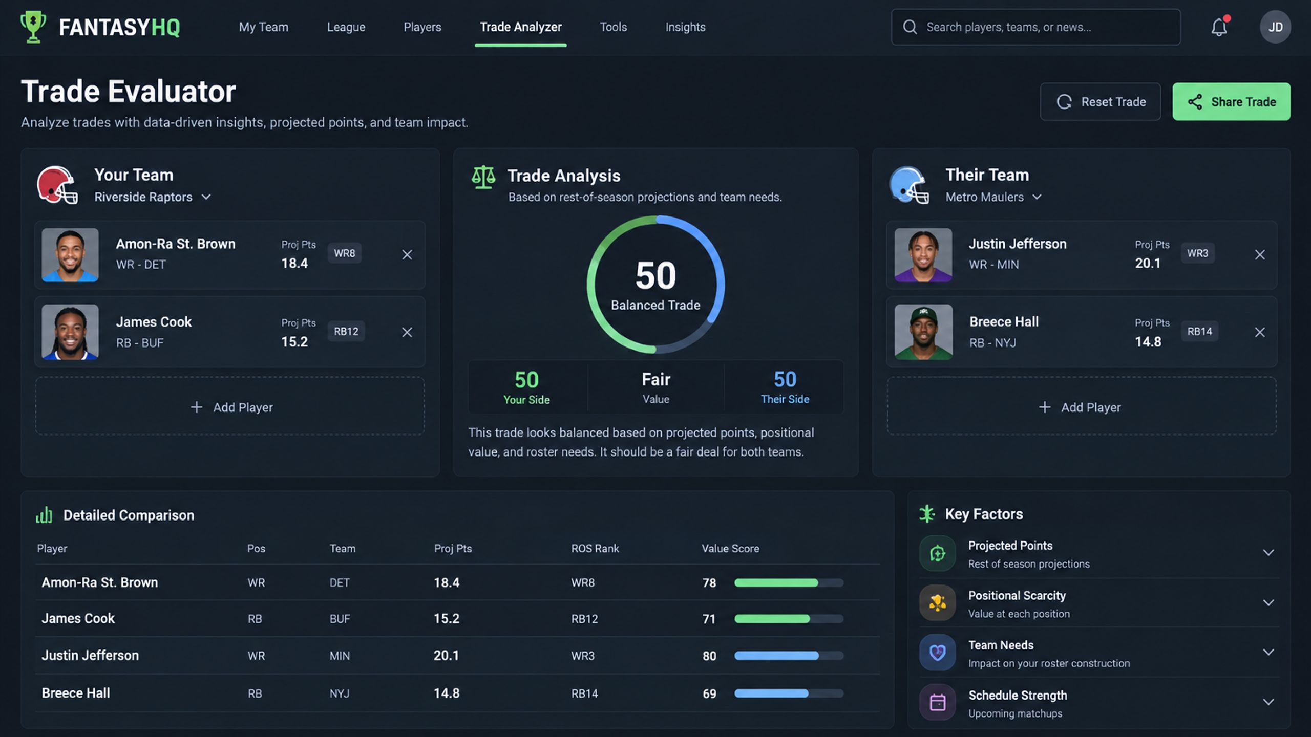Add a player to Your Team
This screenshot has height=737, width=1311.
click(x=230, y=407)
